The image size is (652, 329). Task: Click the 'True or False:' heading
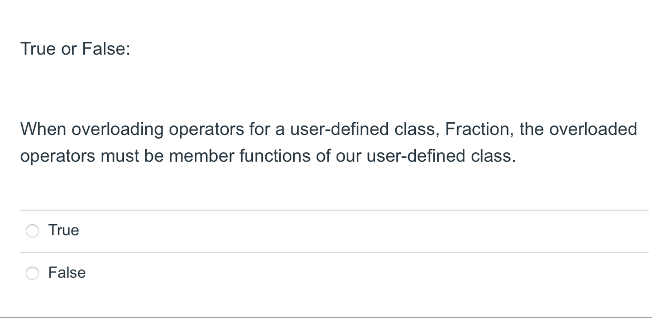pos(75,49)
